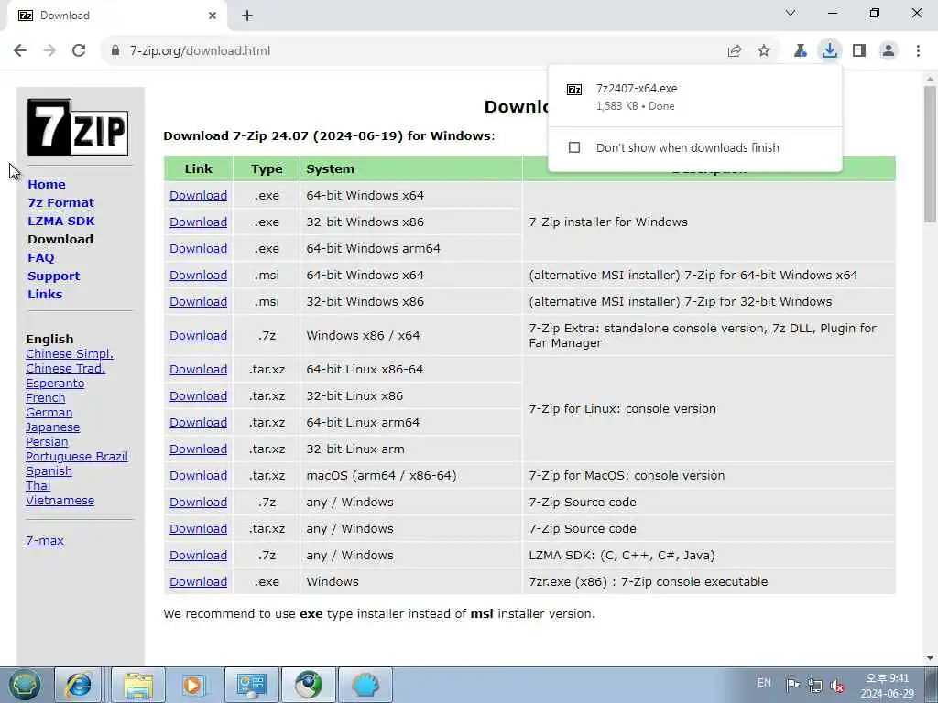Viewport: 938px width, 703px height.
Task: Switch language to Persian
Action: [x=47, y=442]
